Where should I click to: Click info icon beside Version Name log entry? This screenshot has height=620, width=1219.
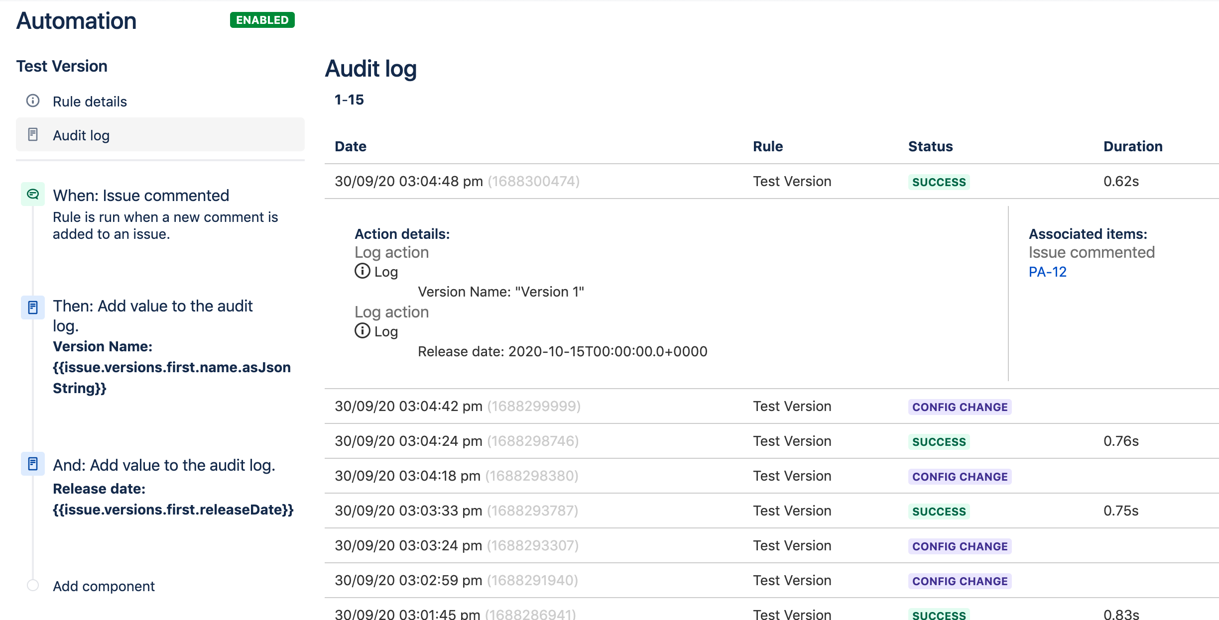click(x=362, y=271)
